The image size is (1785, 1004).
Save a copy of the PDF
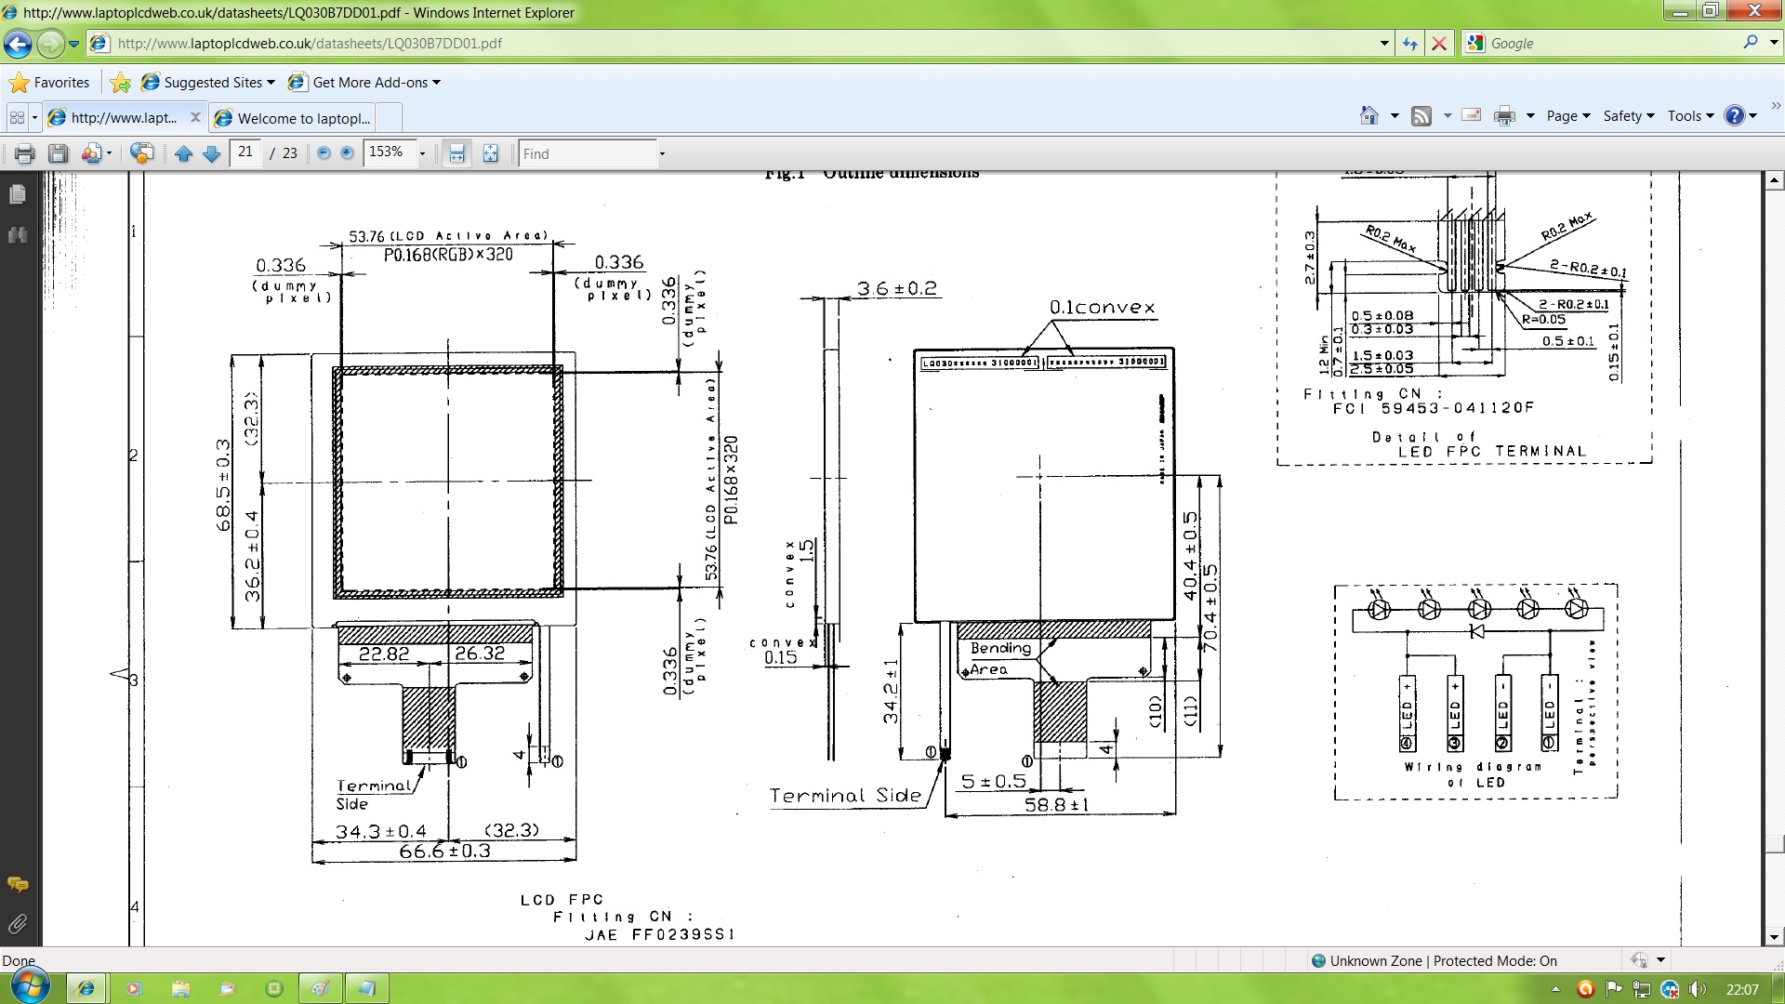58,153
